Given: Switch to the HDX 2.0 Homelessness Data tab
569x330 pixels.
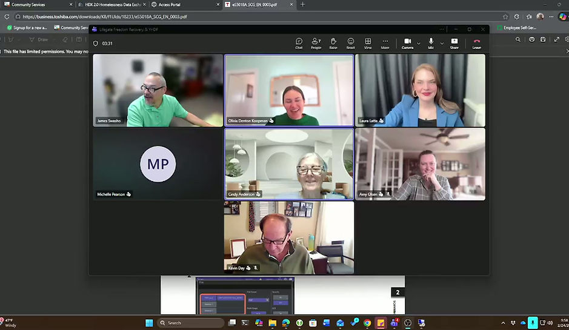Looking at the screenshot, I should (x=113, y=5).
